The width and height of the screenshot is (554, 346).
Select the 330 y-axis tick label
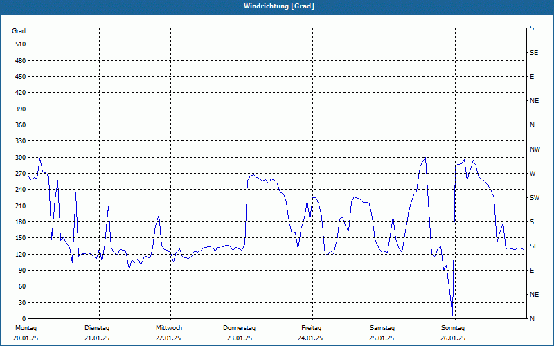pyautogui.click(x=21, y=141)
